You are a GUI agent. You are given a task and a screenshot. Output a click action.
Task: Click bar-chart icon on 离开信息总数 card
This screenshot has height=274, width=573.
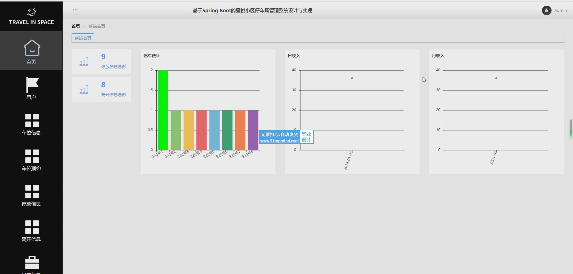pyautogui.click(x=84, y=90)
